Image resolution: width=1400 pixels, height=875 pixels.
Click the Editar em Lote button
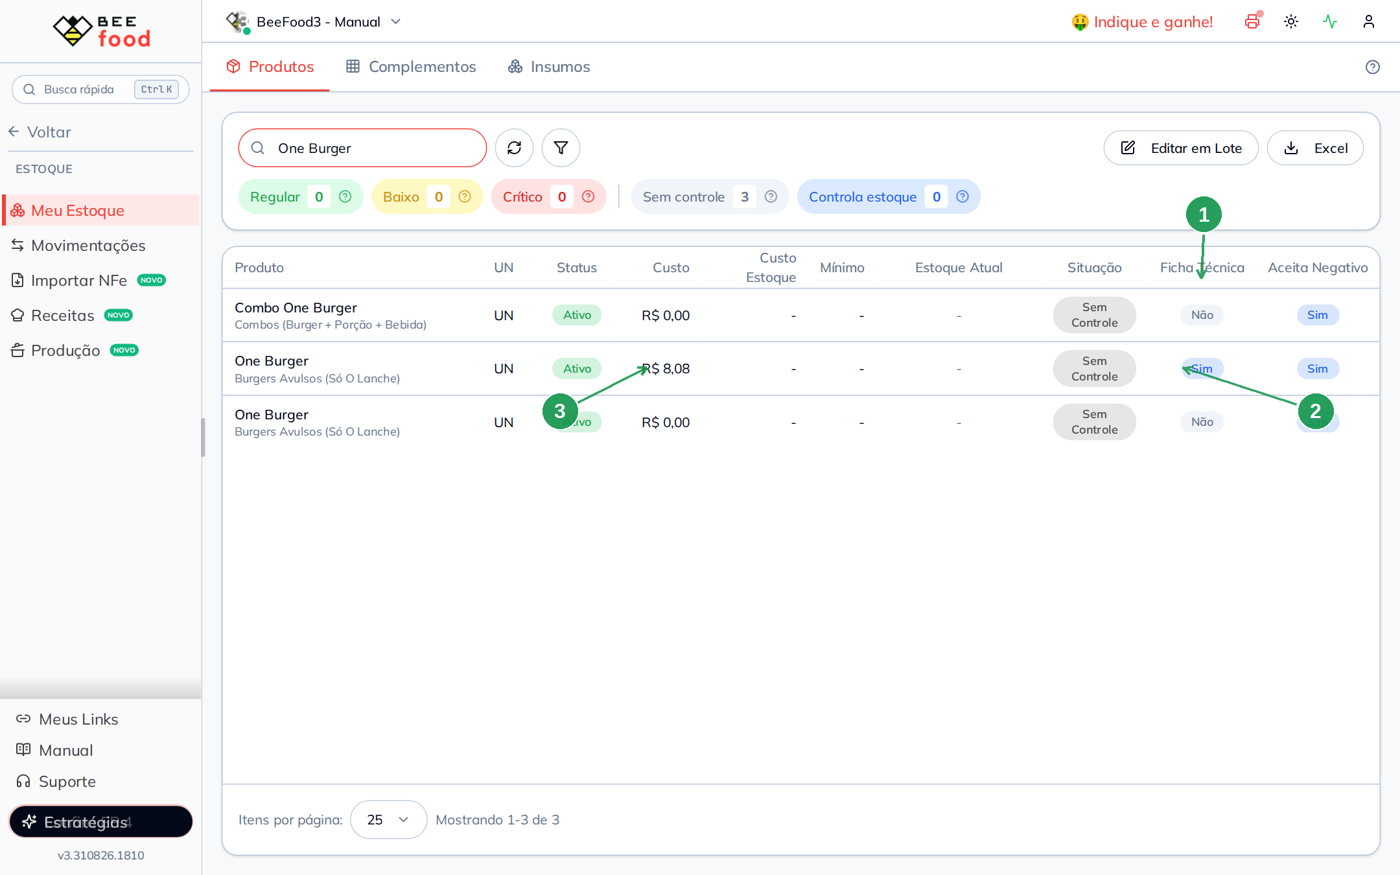coord(1181,148)
